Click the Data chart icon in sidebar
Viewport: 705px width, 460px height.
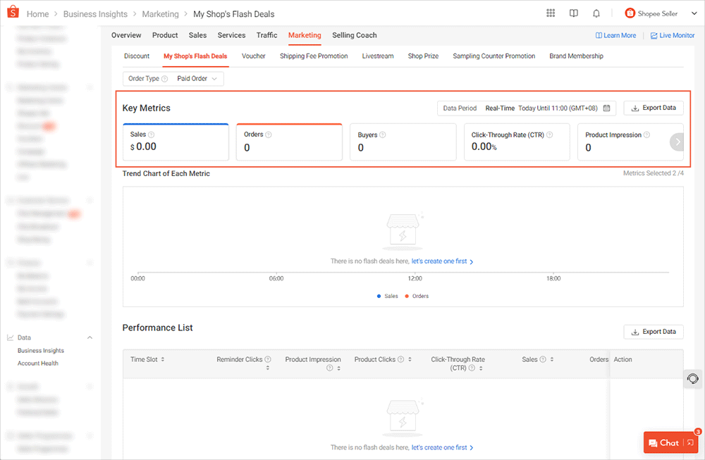point(10,337)
